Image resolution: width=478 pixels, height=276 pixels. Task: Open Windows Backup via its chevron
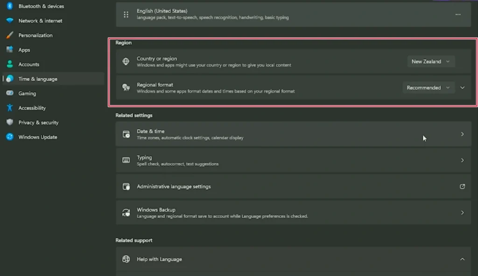462,213
